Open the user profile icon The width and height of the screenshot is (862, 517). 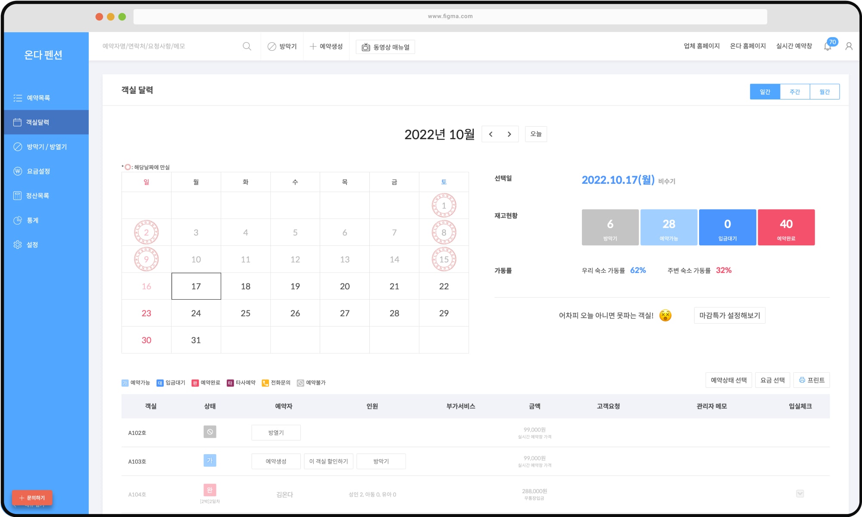[x=849, y=46]
